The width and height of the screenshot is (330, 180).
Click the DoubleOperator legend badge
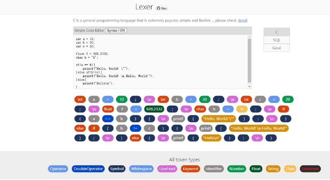click(x=88, y=169)
